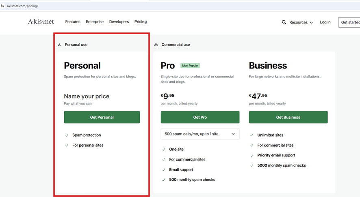Click checkmark next to For personal sites
This screenshot has width=360, height=197.
point(67,146)
